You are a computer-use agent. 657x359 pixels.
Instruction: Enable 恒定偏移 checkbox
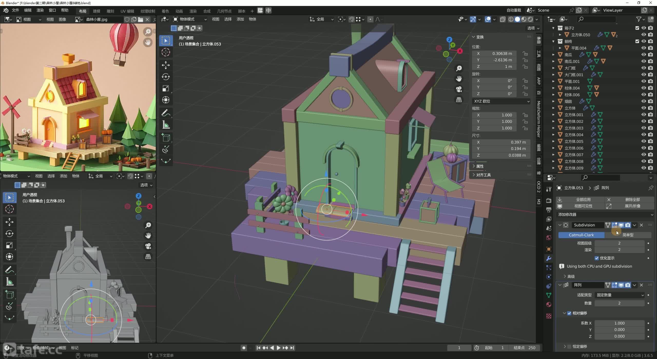pyautogui.click(x=569, y=347)
